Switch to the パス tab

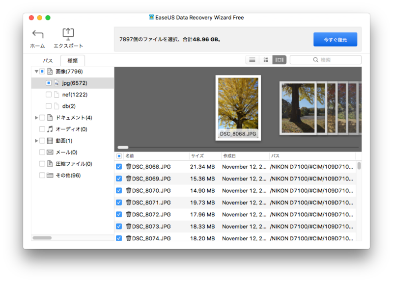pos(48,60)
